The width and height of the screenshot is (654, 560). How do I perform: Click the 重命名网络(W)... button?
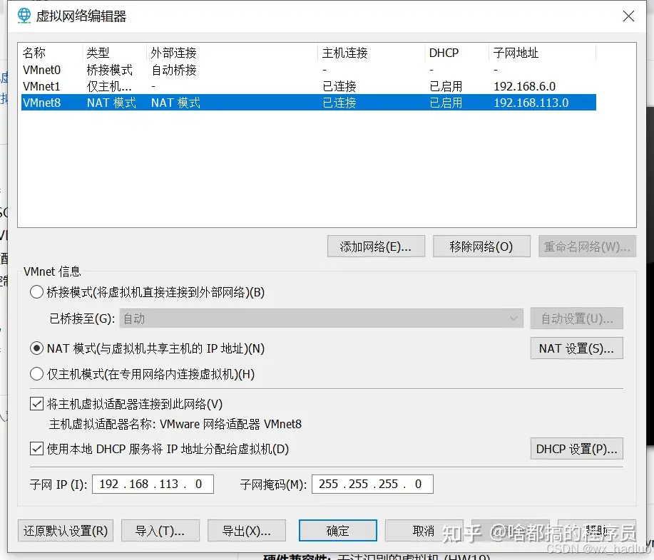587,247
